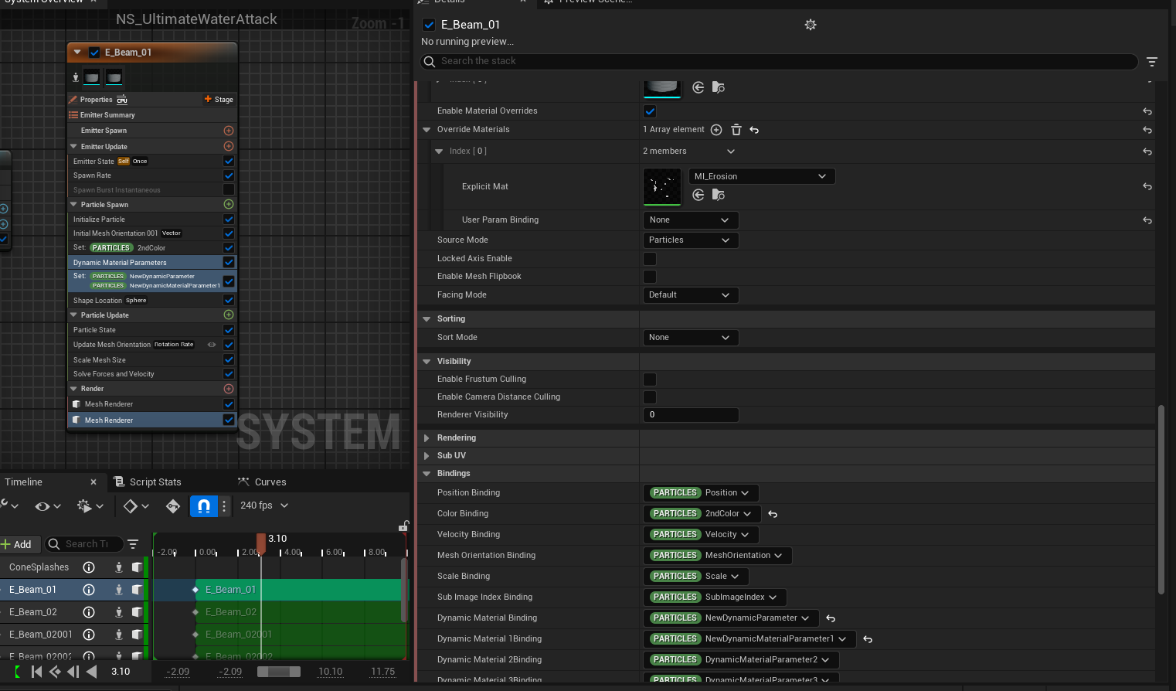The image size is (1176, 691).
Task: Open the Sort Mode dropdown
Action: coord(690,338)
